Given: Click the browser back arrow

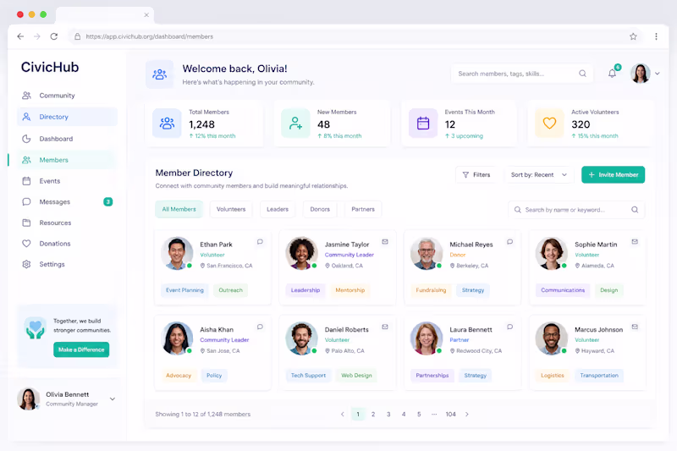Looking at the screenshot, I should click(20, 36).
